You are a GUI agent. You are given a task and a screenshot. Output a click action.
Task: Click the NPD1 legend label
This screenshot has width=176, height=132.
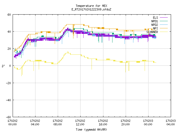[x=155, y=21]
